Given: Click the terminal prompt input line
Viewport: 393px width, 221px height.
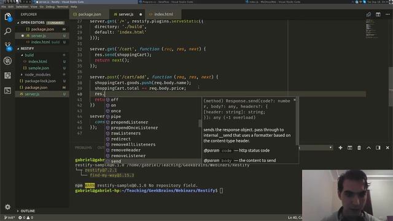Looking at the screenshot, I should tap(149, 191).
